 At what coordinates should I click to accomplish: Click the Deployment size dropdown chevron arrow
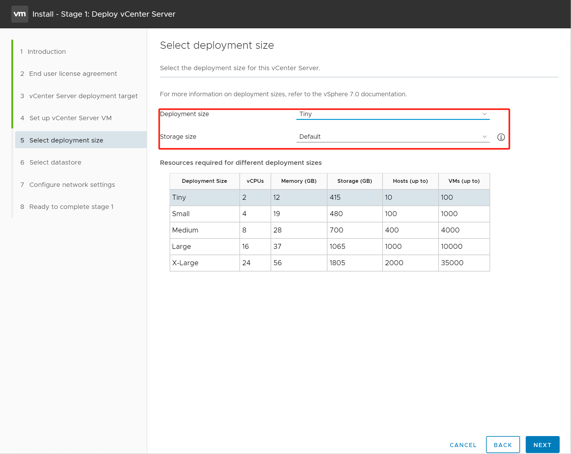[x=484, y=114]
